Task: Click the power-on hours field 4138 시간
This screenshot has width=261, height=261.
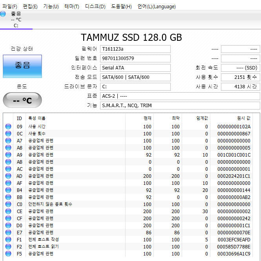Action: 241,87
